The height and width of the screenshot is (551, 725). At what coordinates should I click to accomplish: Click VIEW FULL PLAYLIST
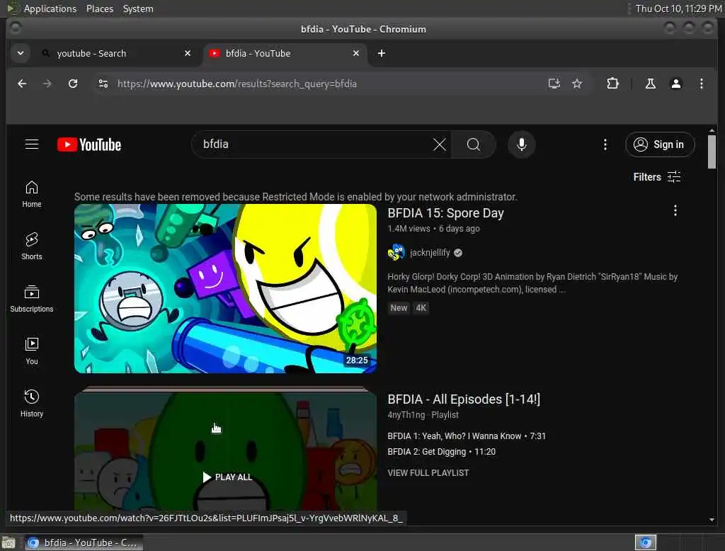[428, 473]
